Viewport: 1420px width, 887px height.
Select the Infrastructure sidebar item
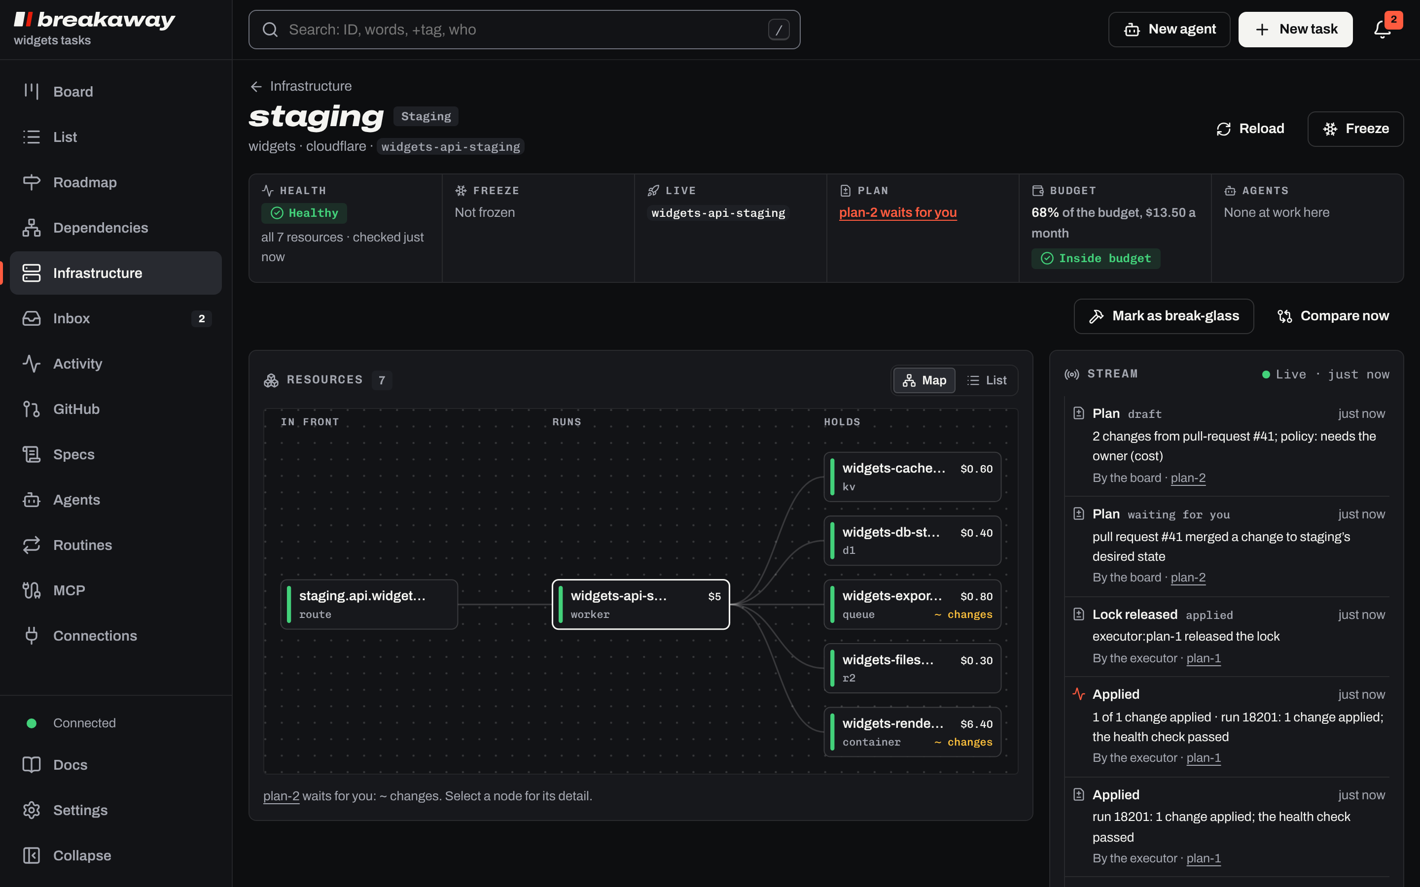tap(115, 273)
